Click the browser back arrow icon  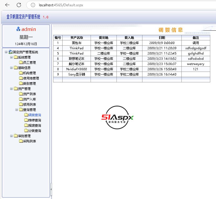point(7,5)
